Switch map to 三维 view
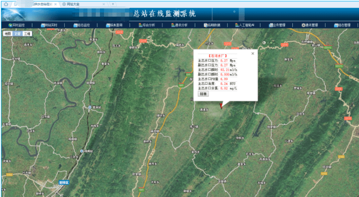Screen dimensions: 359x197 (27, 34)
